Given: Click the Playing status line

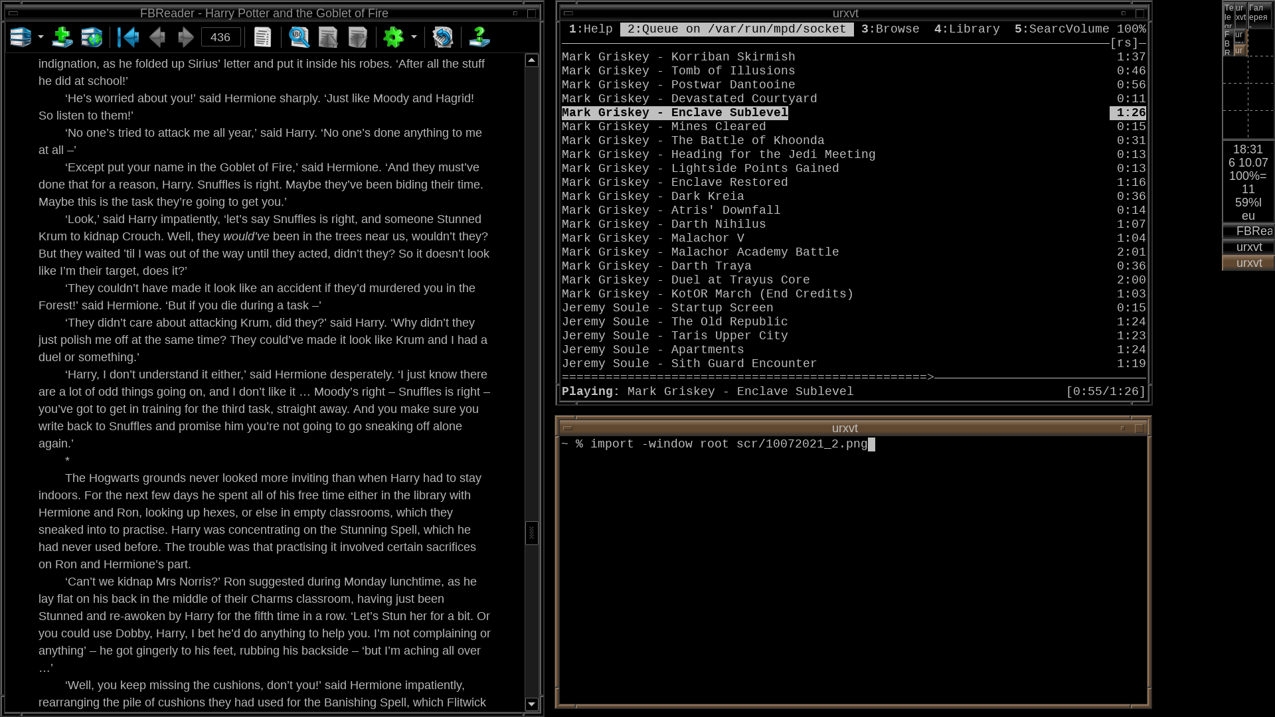Looking at the screenshot, I should [708, 392].
